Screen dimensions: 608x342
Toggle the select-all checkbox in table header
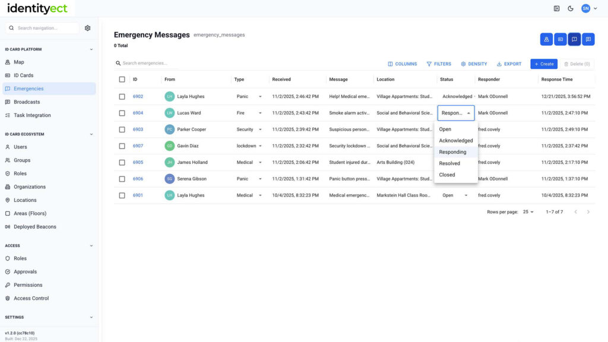point(122,80)
